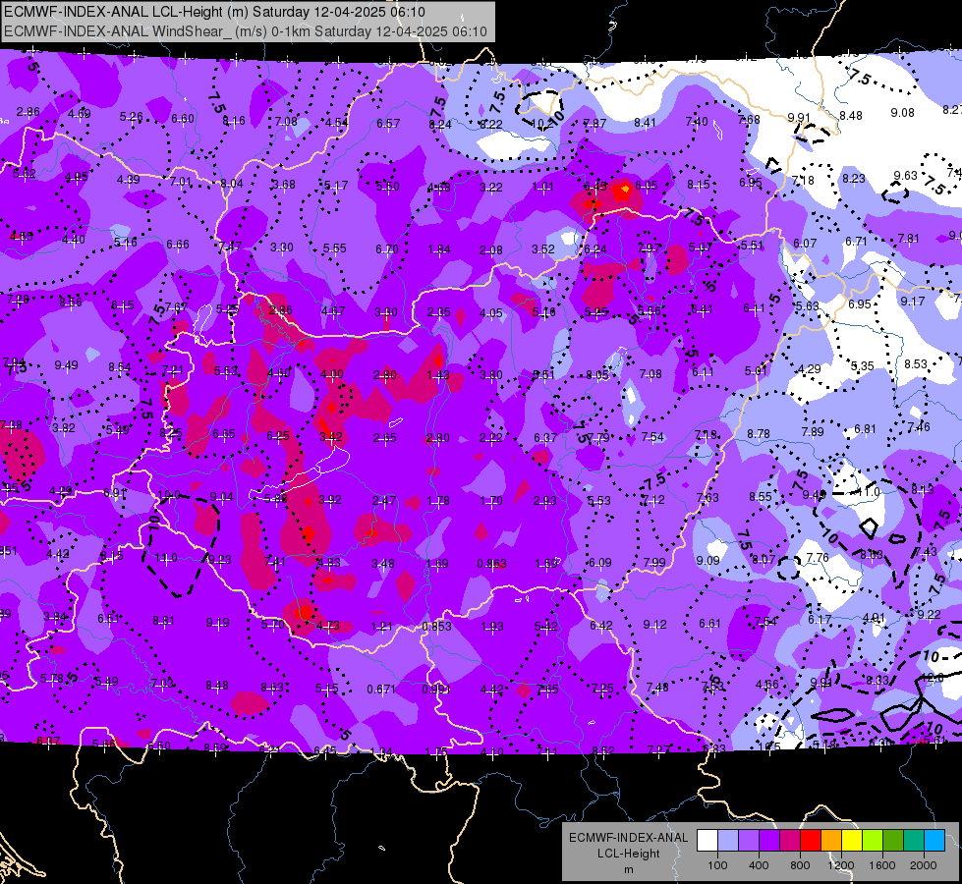The width and height of the screenshot is (962, 884).
Task: Select the wind shear value '0.863'
Action: [x=492, y=563]
